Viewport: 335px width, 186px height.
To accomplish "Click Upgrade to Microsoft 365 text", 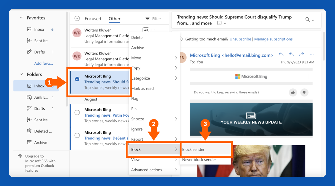I will pos(40,163).
